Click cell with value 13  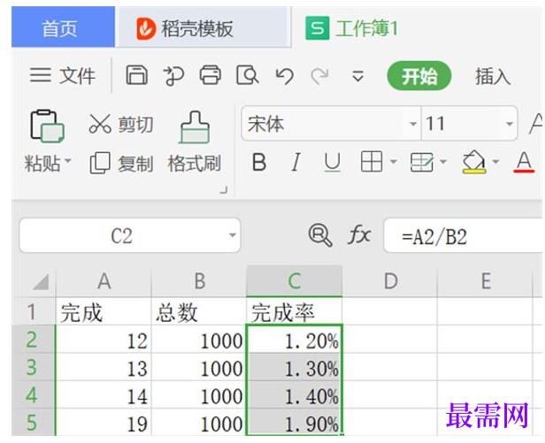click(104, 367)
